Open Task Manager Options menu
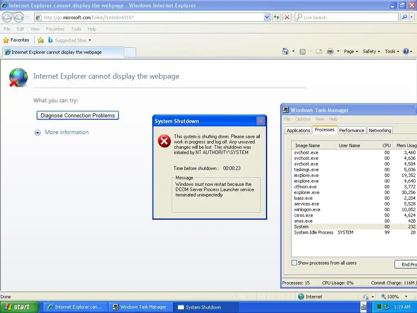 point(303,119)
